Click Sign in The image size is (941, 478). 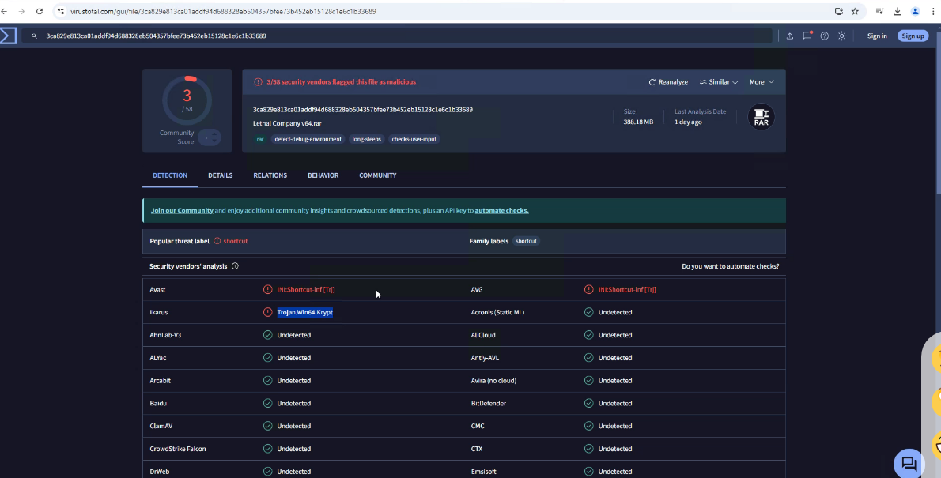877,36
